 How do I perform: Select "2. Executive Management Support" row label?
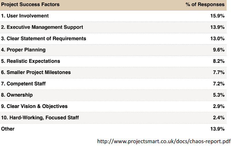(x=42, y=27)
